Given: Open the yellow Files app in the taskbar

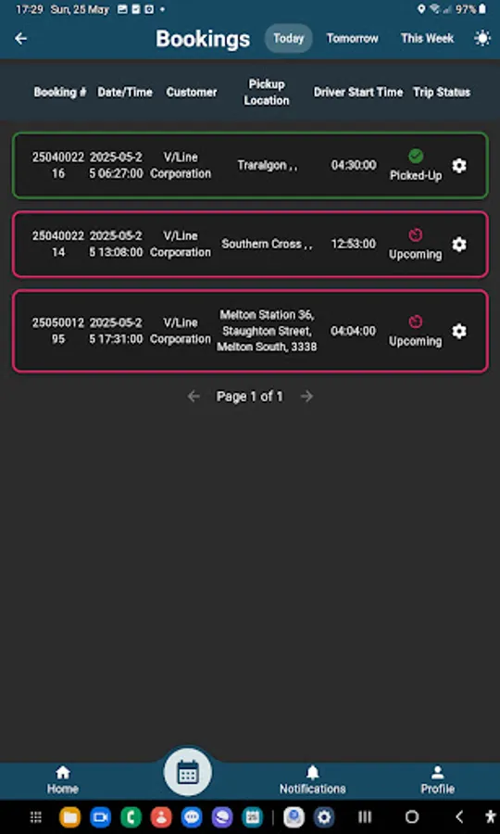Looking at the screenshot, I should click(x=69, y=817).
